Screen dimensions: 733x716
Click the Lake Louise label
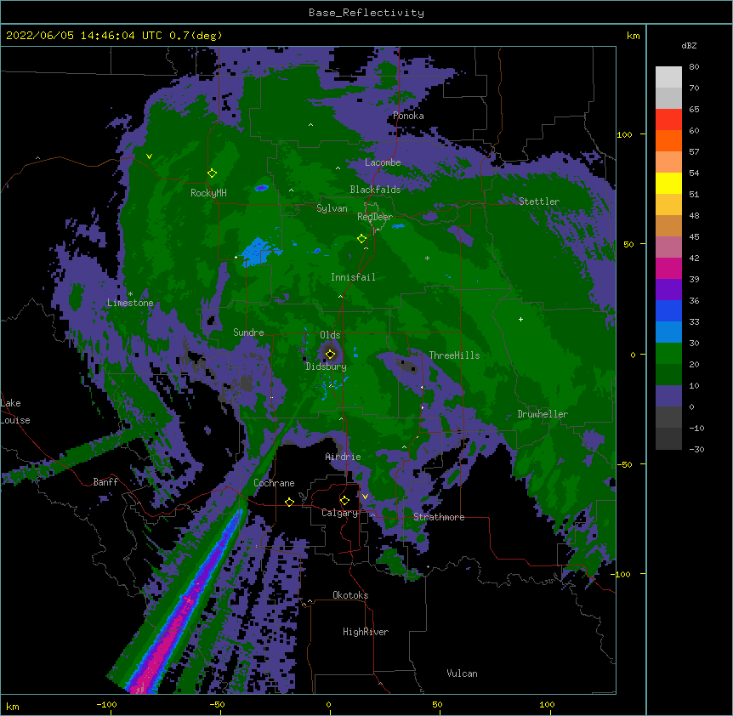[15, 412]
